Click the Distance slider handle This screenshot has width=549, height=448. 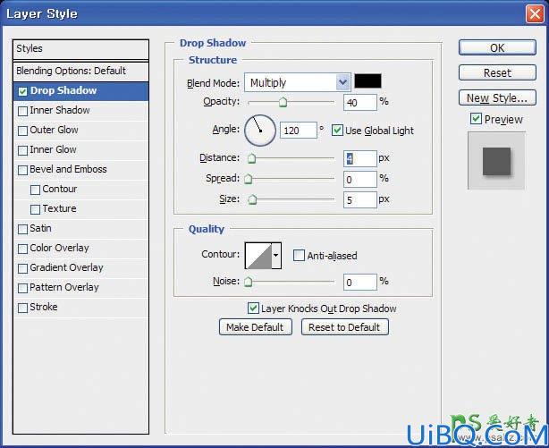tap(251, 158)
